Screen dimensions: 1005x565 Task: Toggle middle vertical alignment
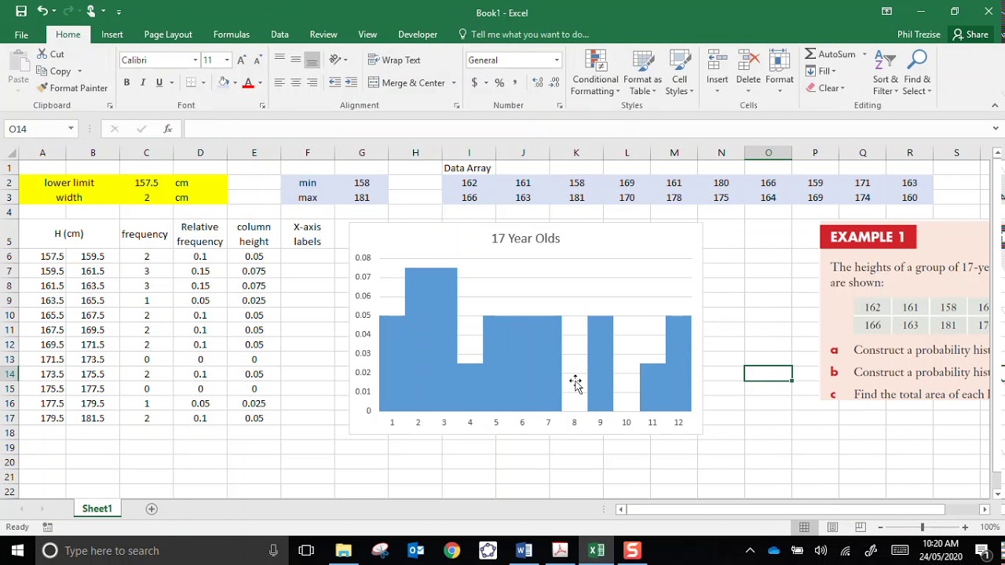coord(296,60)
